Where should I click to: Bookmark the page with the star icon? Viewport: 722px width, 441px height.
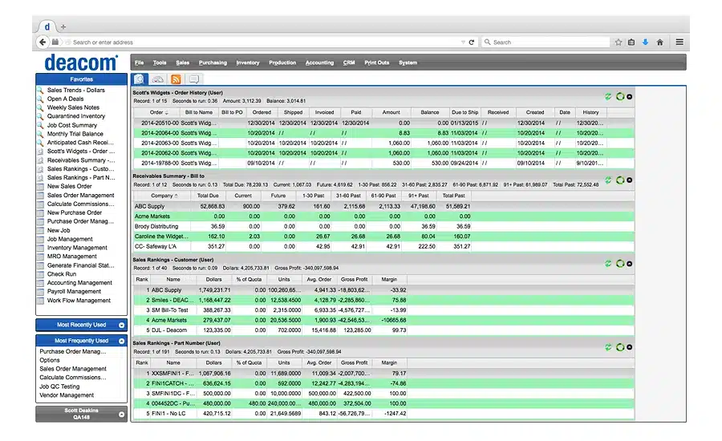click(619, 42)
